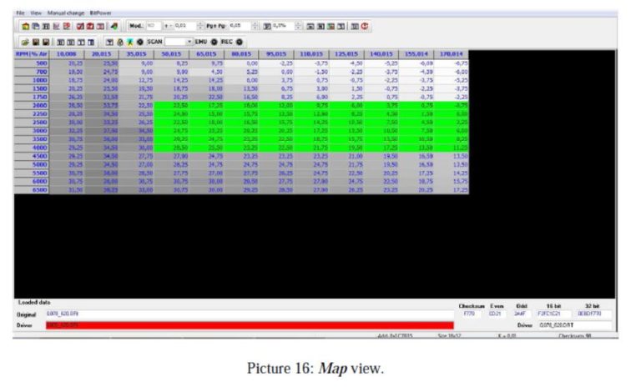Click the open file folder icon

(26, 41)
